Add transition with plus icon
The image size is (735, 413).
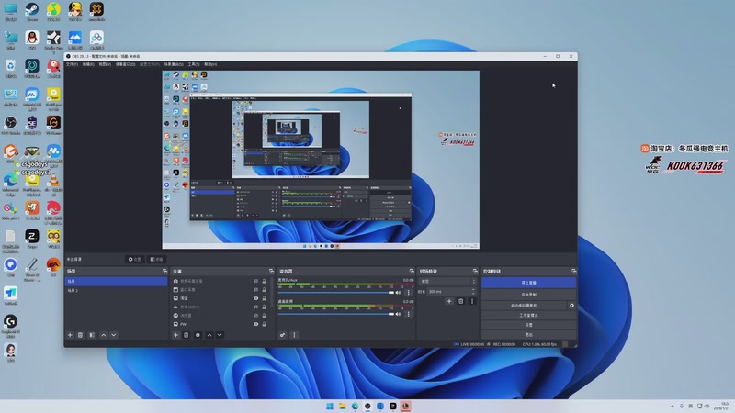(449, 301)
